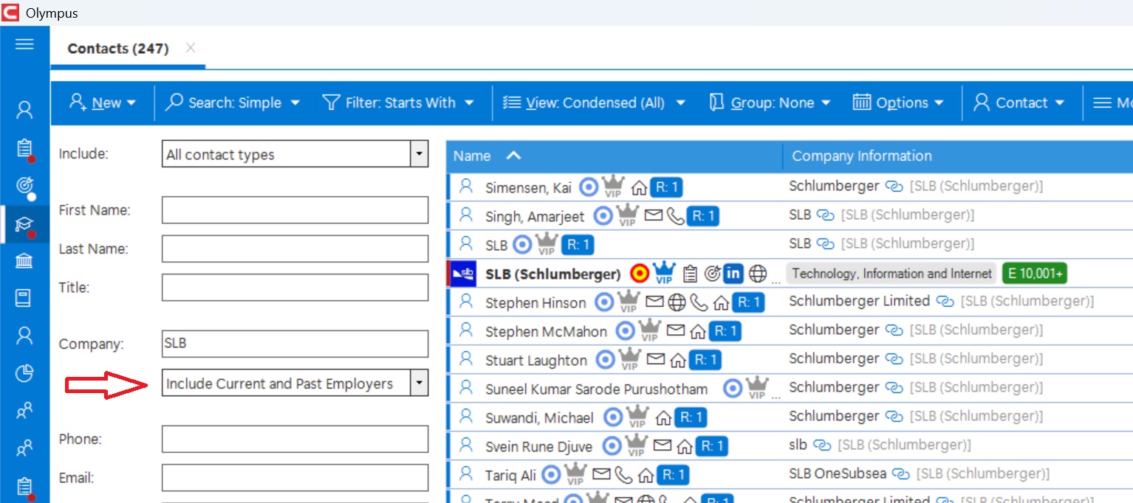This screenshot has height=503, width=1133.
Task: Open the Filter: Starts With dropdown
Action: [399, 103]
